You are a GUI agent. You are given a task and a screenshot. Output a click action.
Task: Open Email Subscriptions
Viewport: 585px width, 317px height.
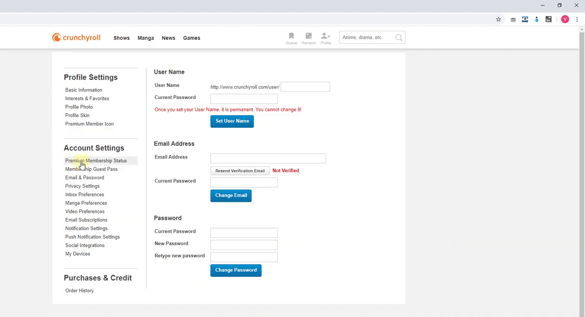click(86, 220)
